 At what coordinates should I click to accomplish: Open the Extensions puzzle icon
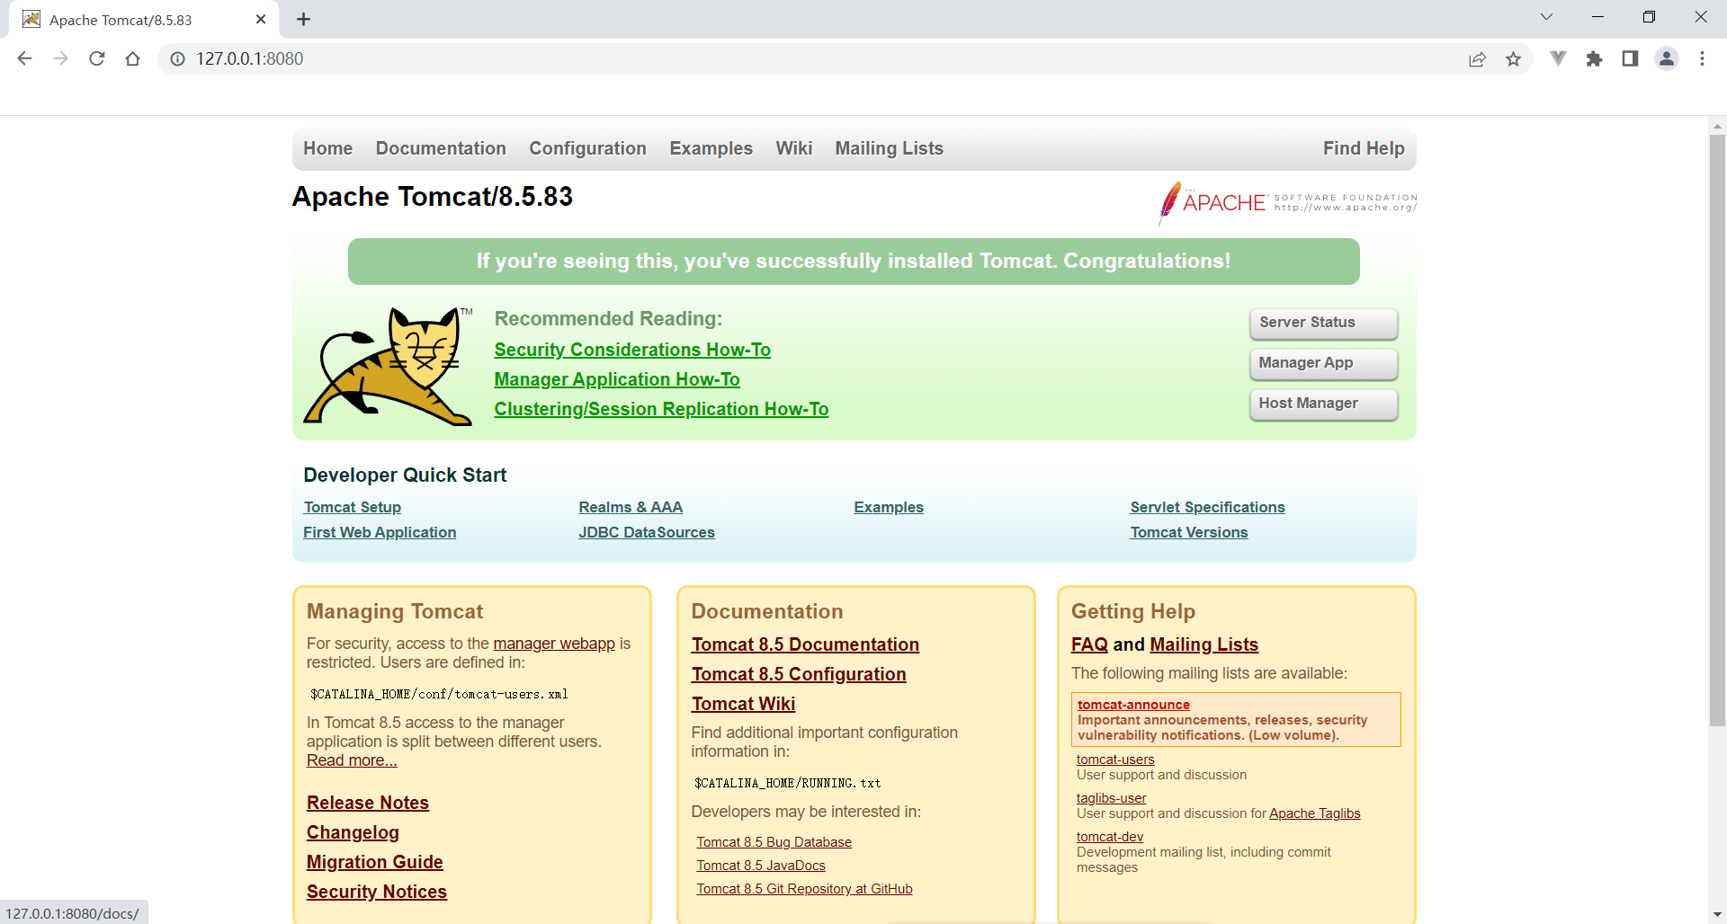(1594, 58)
